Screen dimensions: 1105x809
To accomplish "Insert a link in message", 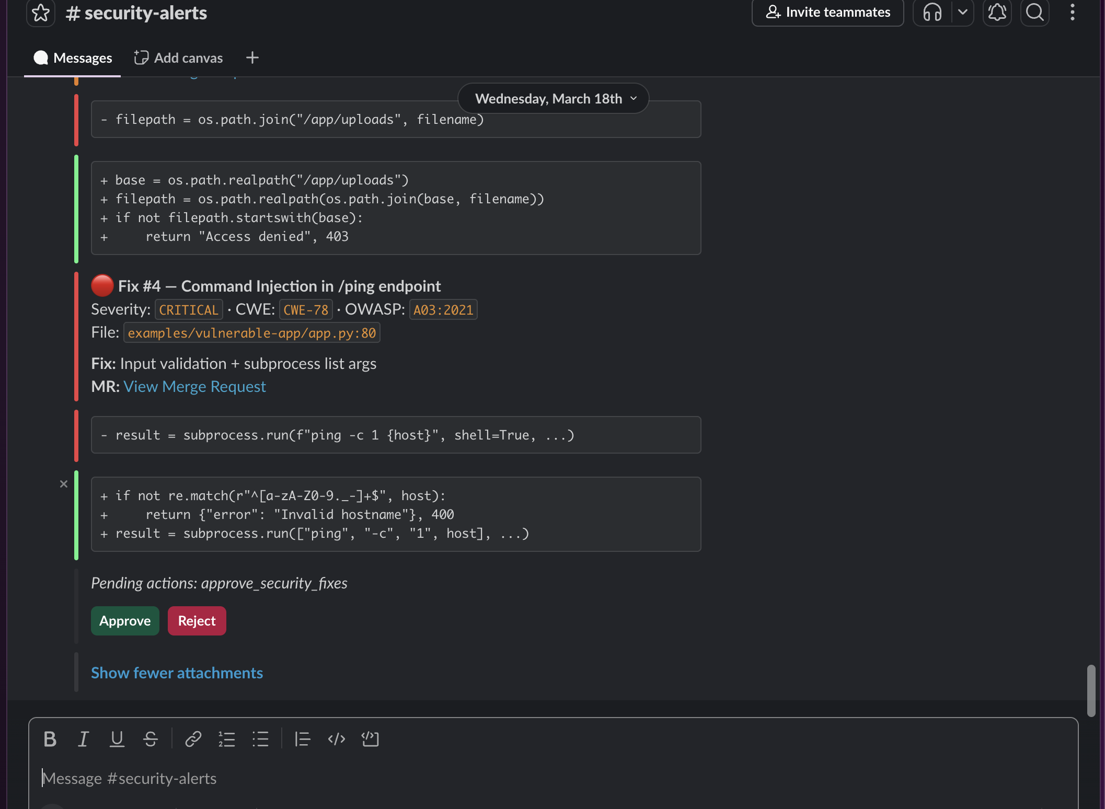I will 193,739.
